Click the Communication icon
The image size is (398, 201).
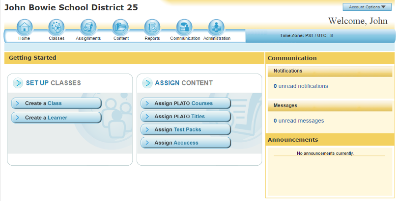point(184,27)
